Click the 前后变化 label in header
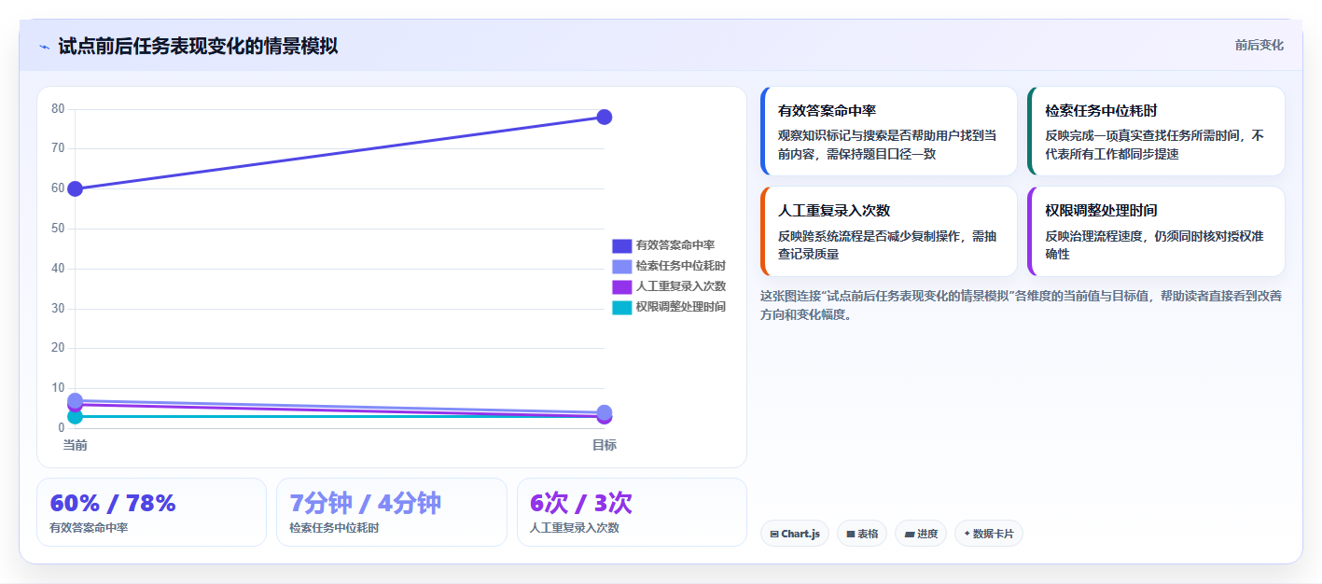This screenshot has height=584, width=1322. tap(1259, 45)
